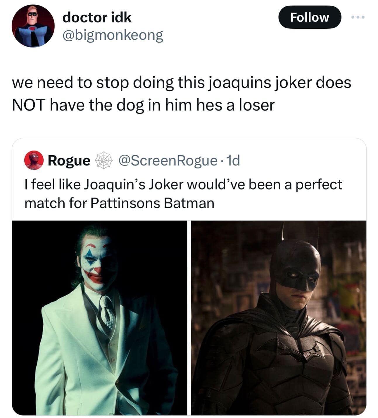
Task: Open the Joker image on the left
Action: coord(99,318)
